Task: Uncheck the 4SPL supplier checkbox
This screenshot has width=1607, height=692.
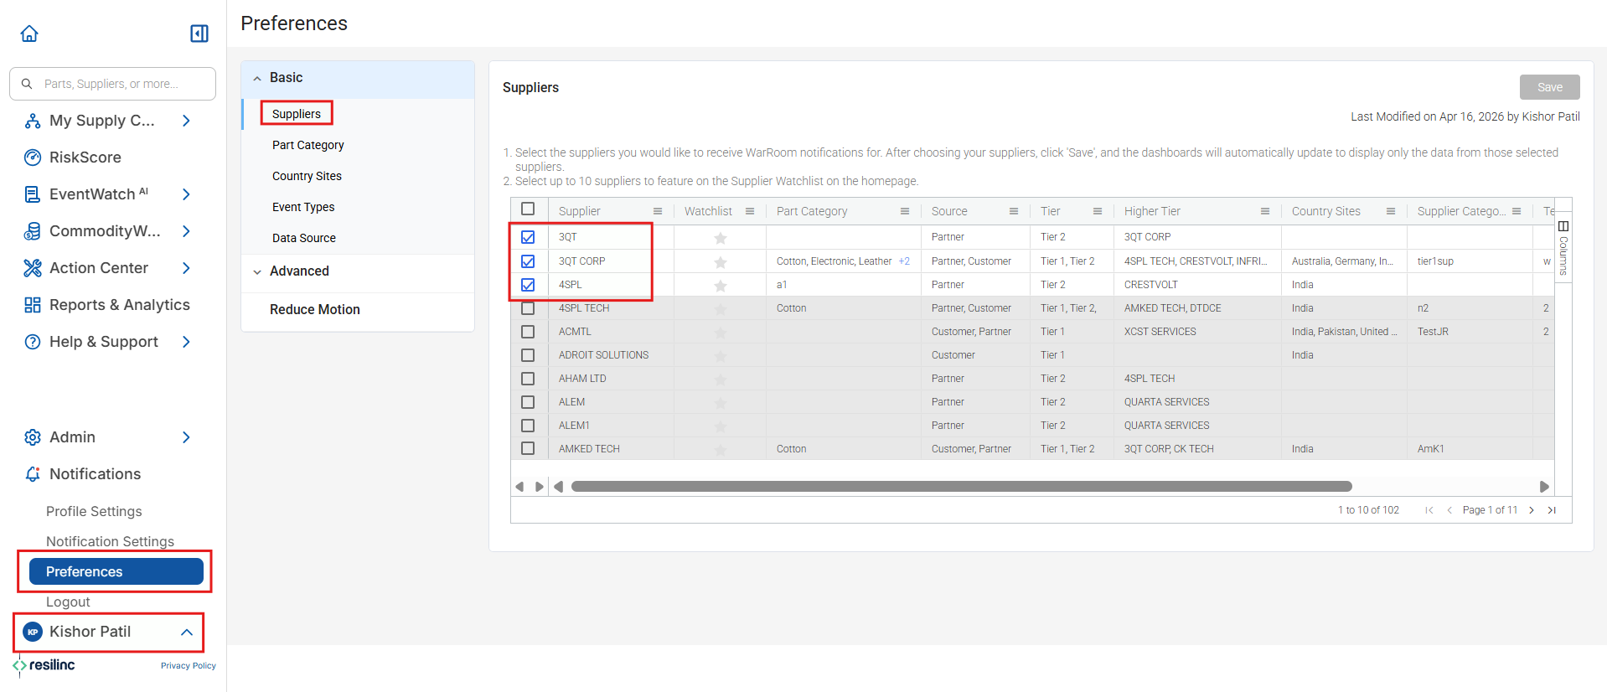Action: coord(528,285)
